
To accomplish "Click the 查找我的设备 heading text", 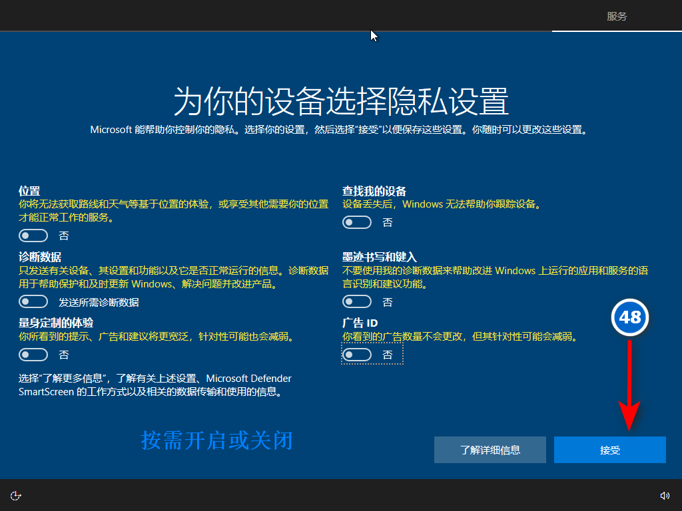I will pyautogui.click(x=374, y=191).
